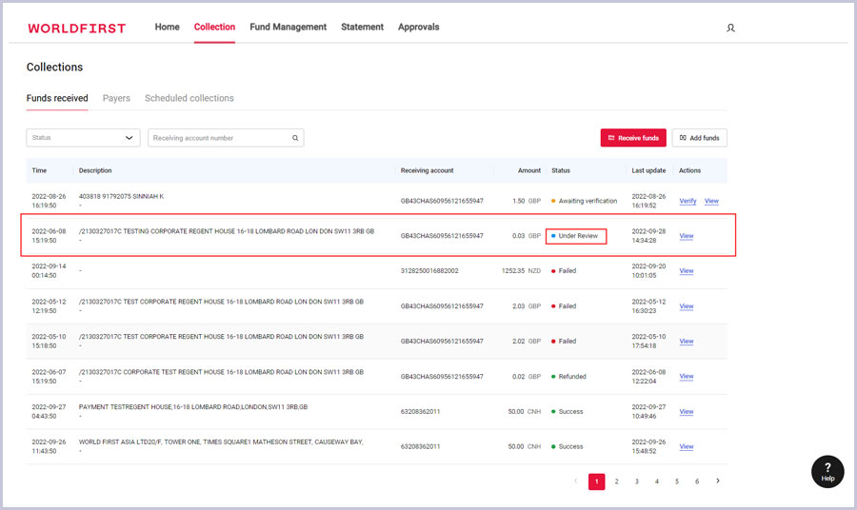Open the Approvals menu item
Viewport: 857px width, 510px height.
418,28
